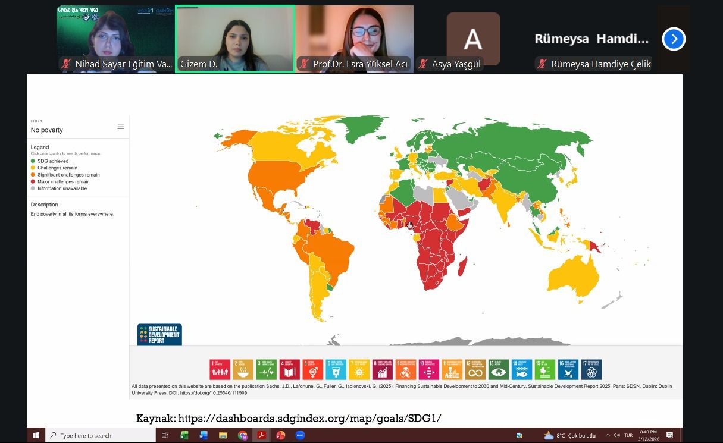Open the SDG 5 Gender Equality goal
Image resolution: width=723 pixels, height=443 pixels.
coord(312,370)
